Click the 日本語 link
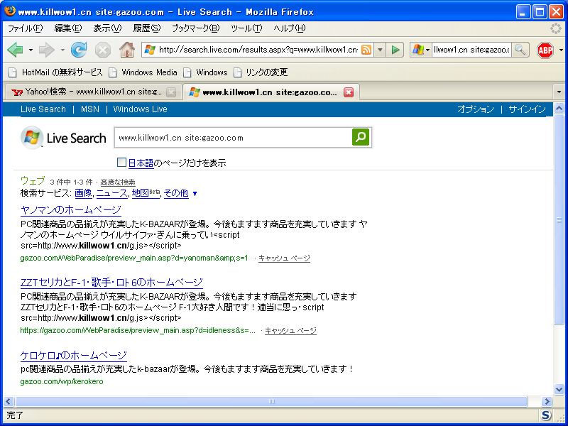Screen dimensions: 568x426 141,163
